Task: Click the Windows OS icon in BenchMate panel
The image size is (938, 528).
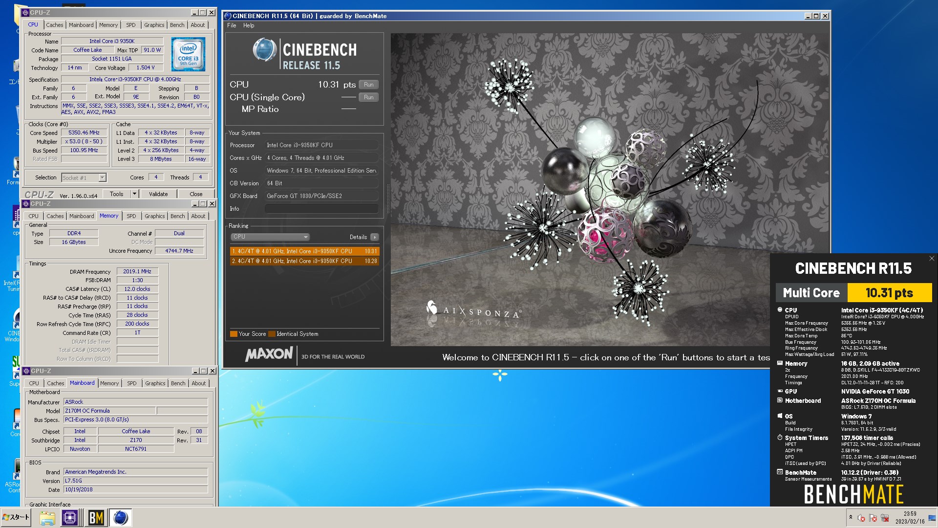Action: [780, 416]
